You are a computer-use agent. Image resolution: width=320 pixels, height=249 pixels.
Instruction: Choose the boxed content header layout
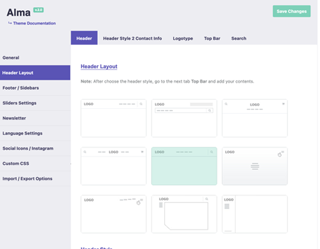point(184,214)
